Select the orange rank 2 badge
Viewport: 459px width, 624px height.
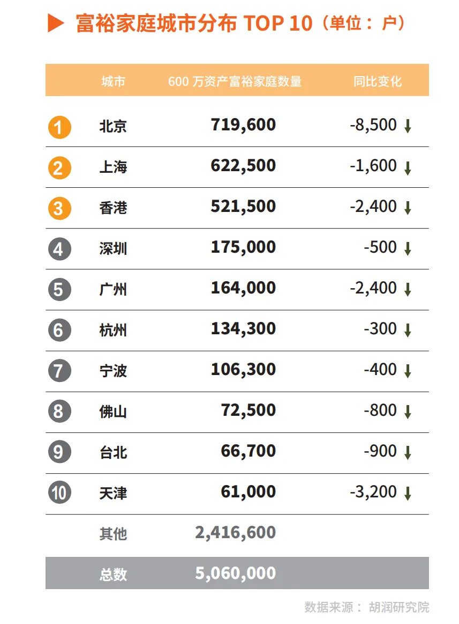tap(59, 168)
